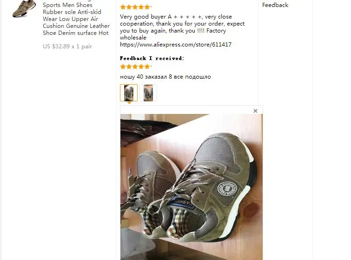Open the product shoe thumbnail at top left

click(24, 8)
